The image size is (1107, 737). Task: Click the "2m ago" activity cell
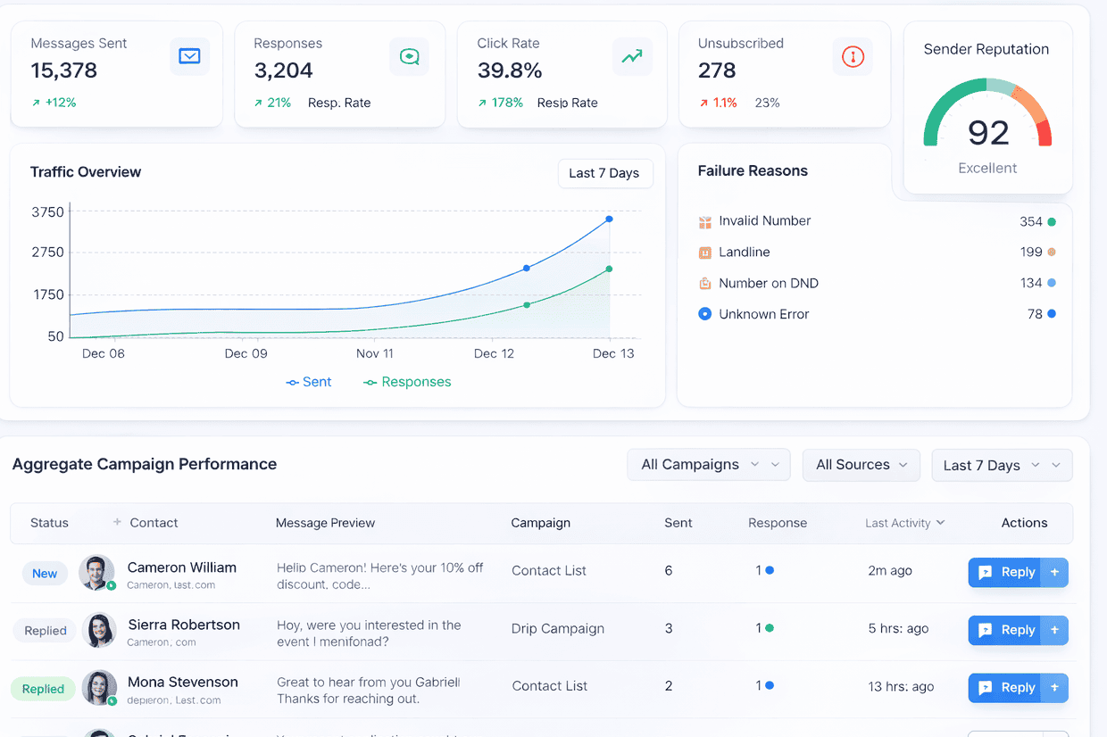pyautogui.click(x=890, y=570)
